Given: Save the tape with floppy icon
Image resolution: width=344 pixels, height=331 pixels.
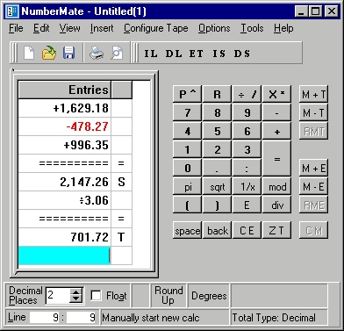Looking at the screenshot, I should [69, 54].
